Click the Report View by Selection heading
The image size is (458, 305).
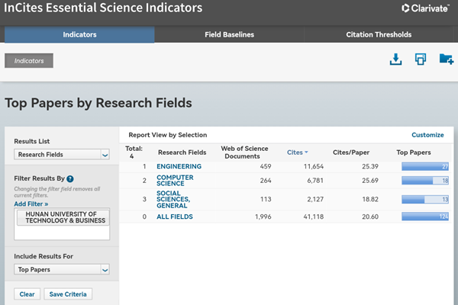click(168, 135)
